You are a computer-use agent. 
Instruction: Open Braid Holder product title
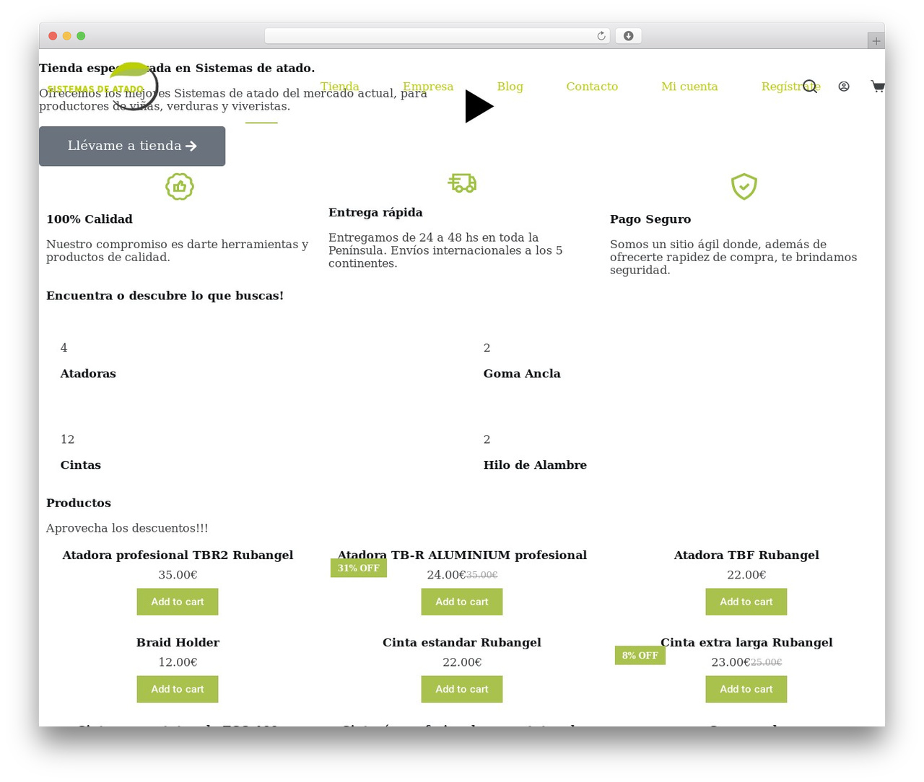click(x=178, y=643)
